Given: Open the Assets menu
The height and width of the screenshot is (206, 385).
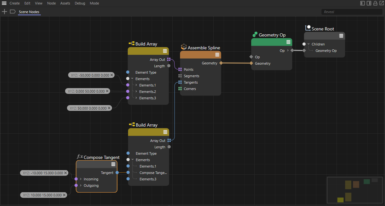Looking at the screenshot, I should click(65, 3).
